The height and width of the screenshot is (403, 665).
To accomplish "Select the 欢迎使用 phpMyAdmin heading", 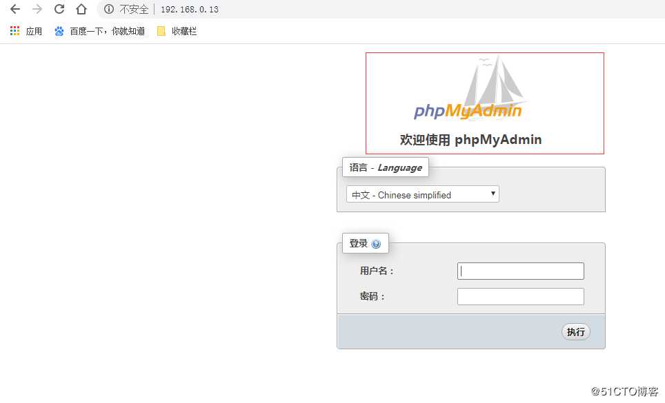I will coord(470,140).
